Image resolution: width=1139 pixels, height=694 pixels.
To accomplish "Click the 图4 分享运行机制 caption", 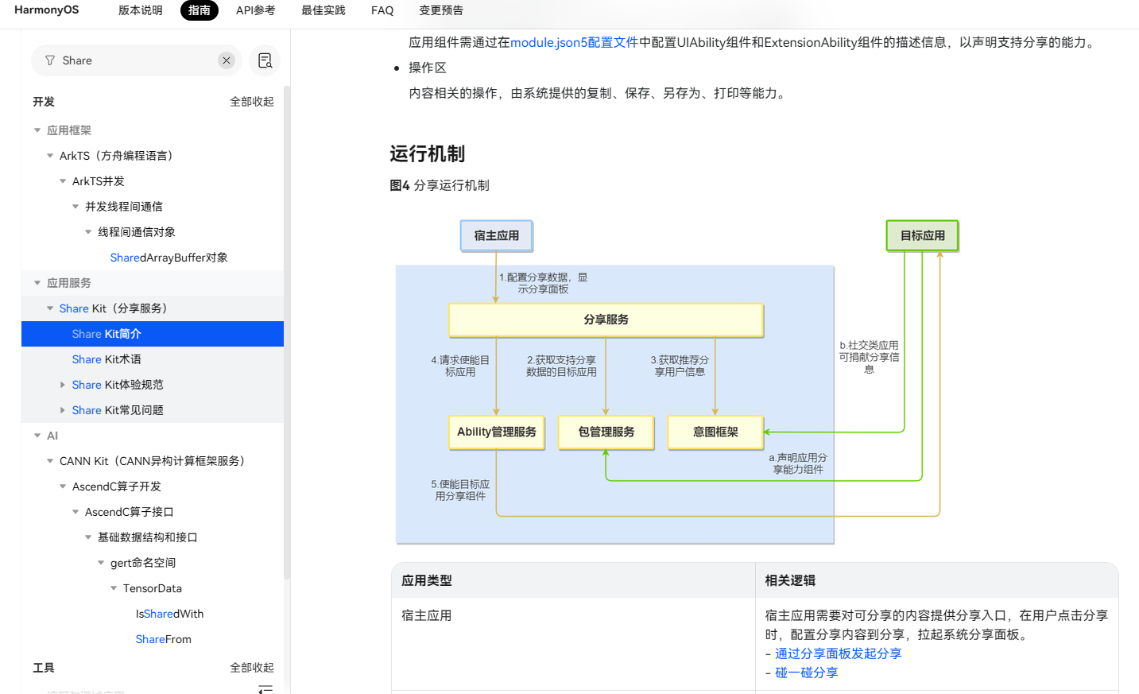I will pos(440,185).
